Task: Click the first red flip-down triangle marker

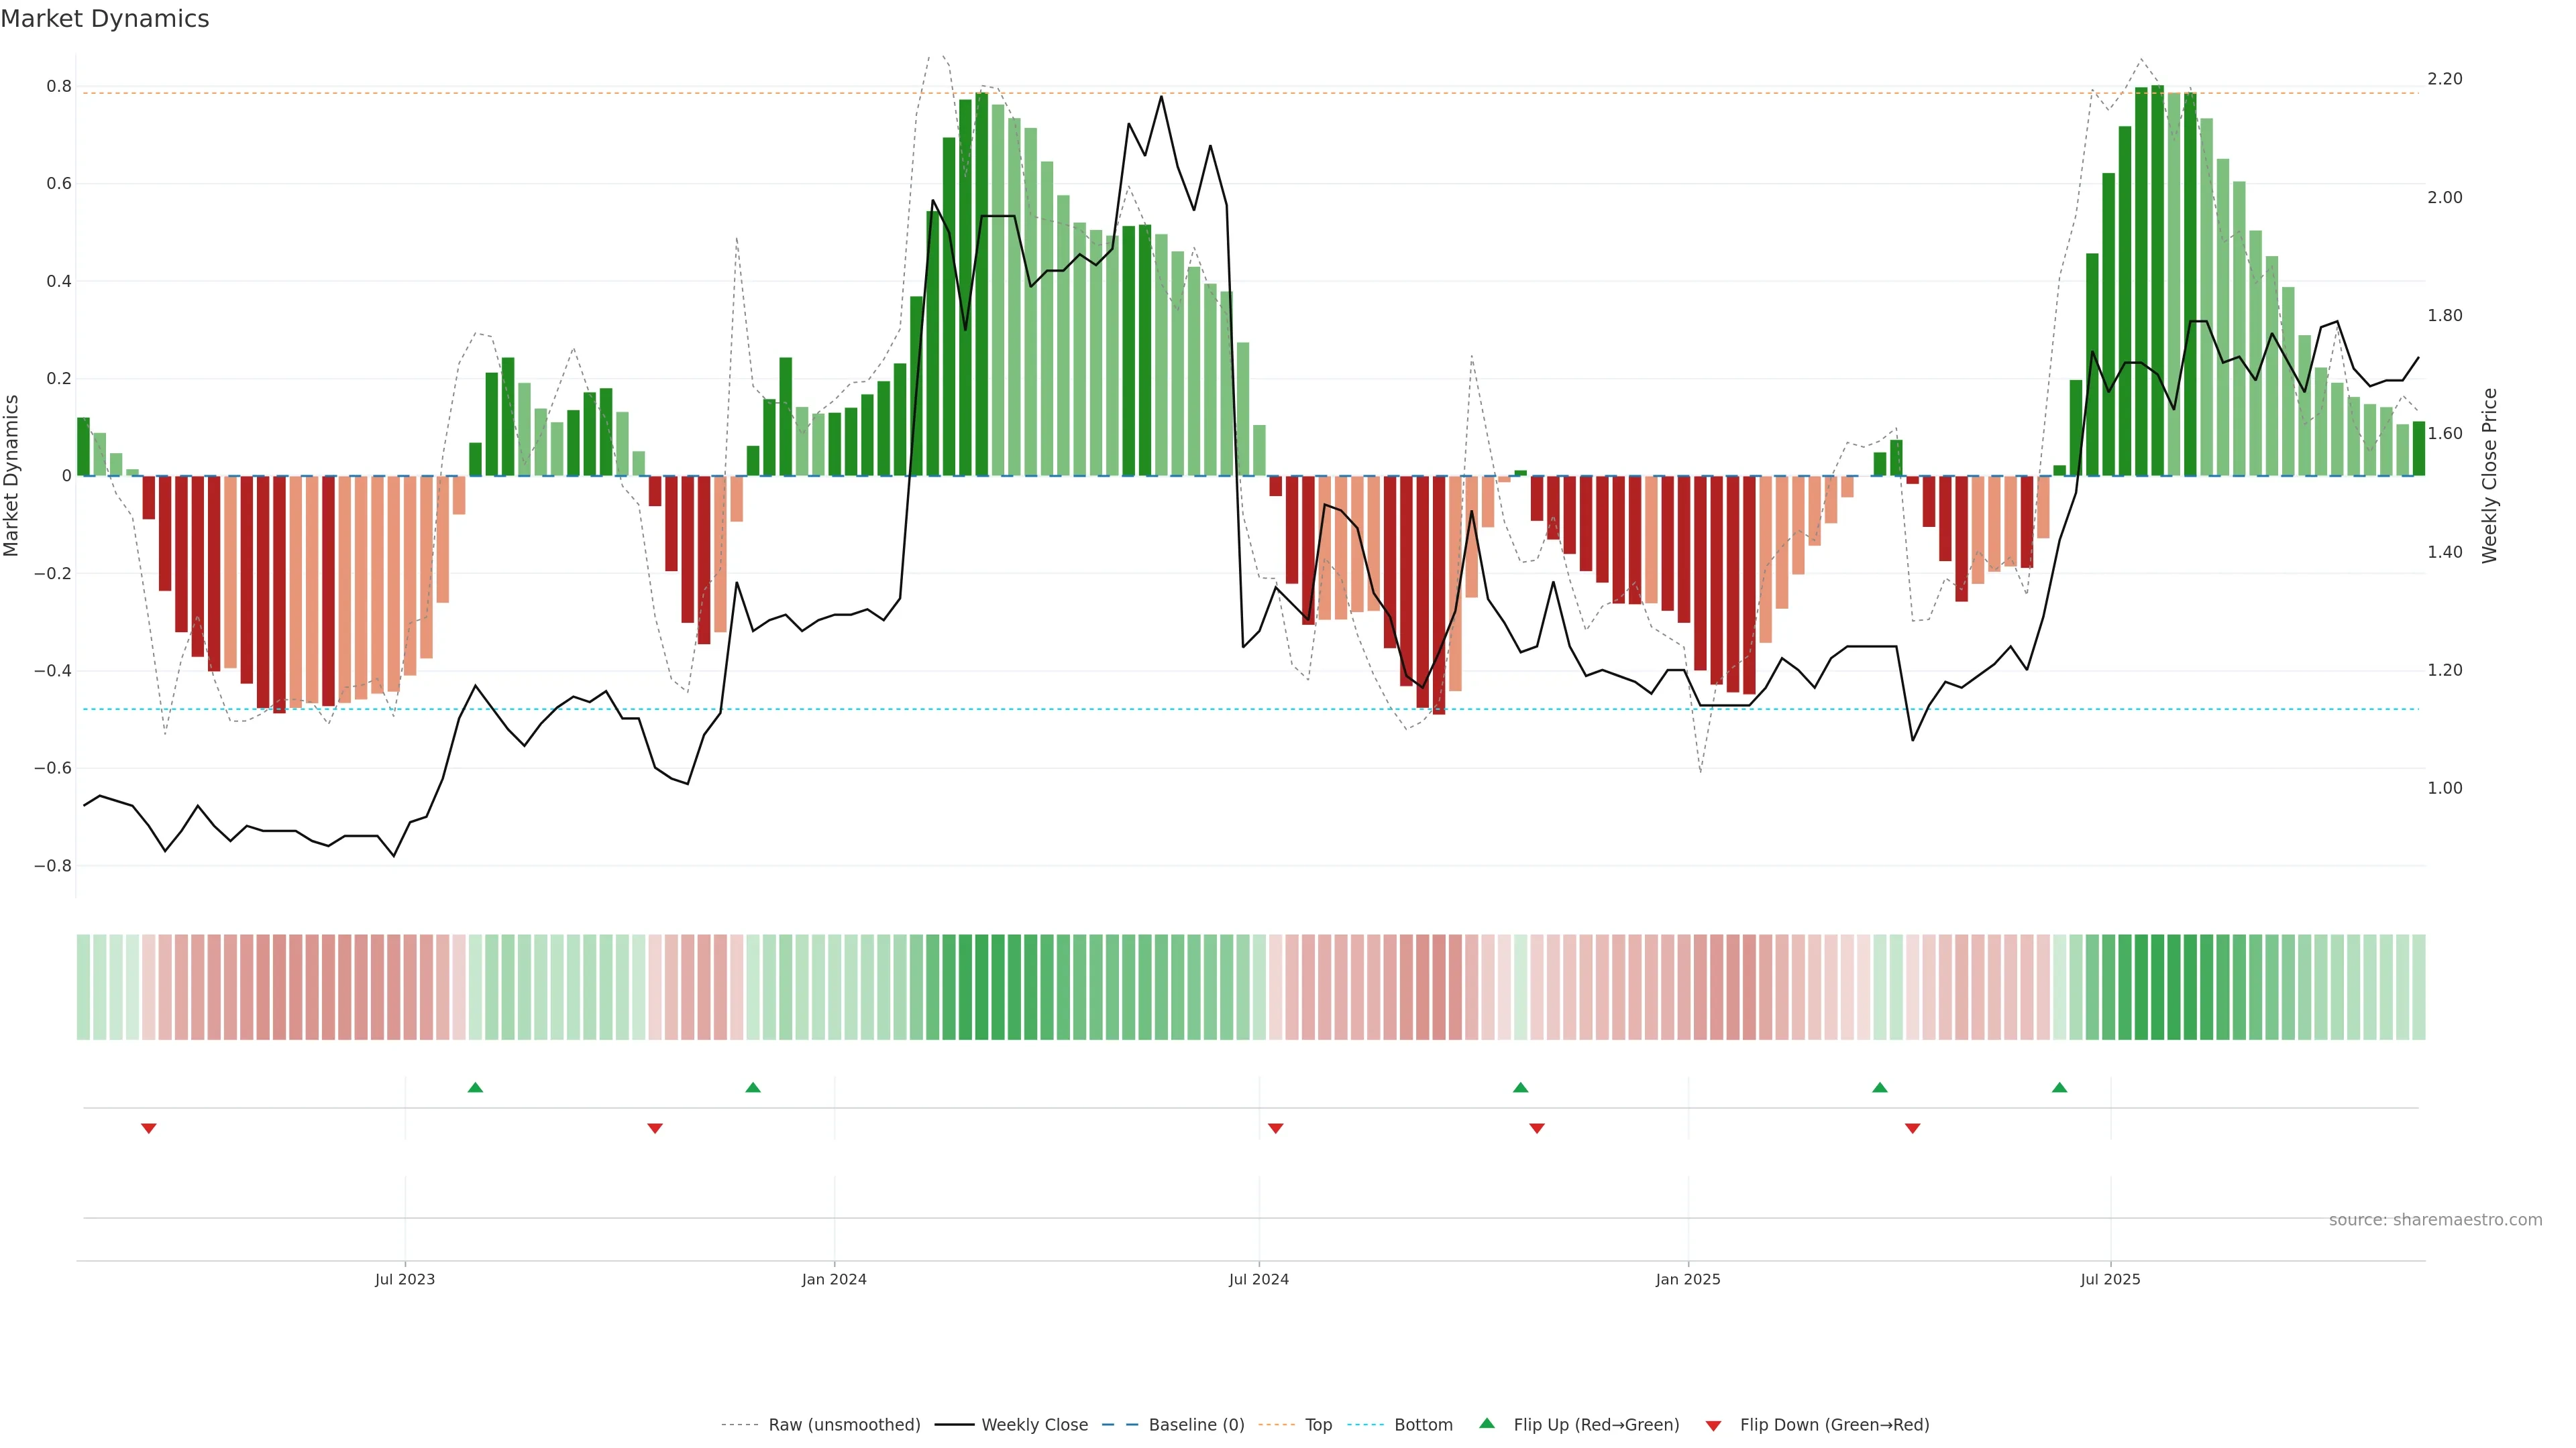Action: 149,1128
